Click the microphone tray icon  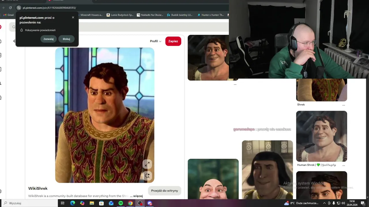(x=334, y=203)
